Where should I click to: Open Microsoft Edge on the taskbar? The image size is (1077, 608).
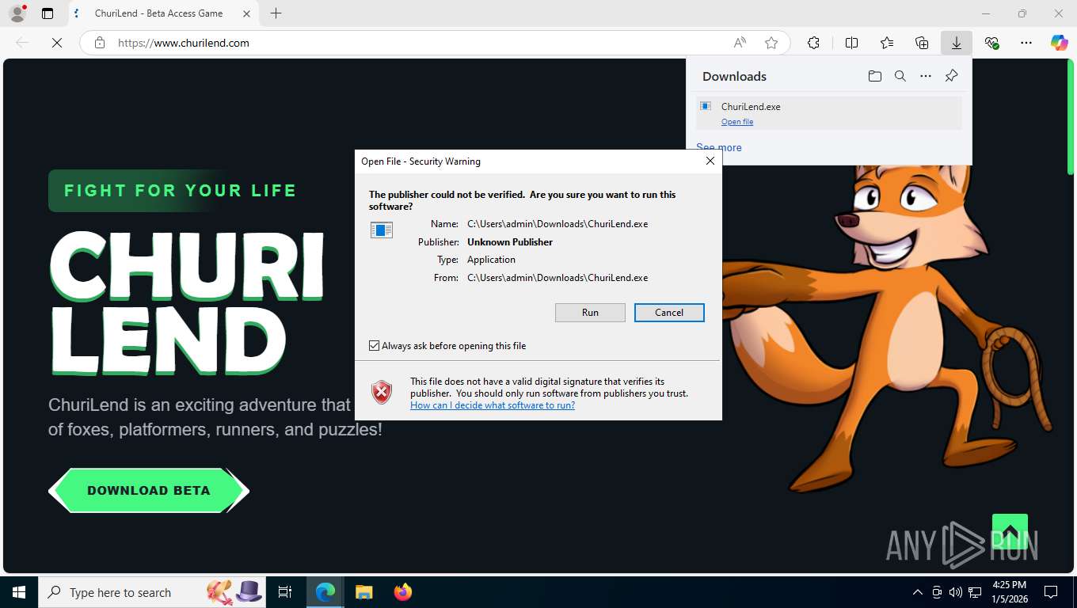(325, 592)
